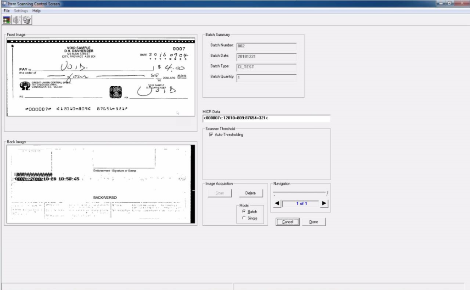The height and width of the screenshot is (290, 470).
Task: Click the grayed-out binary data toolbar icon
Action: (17, 20)
